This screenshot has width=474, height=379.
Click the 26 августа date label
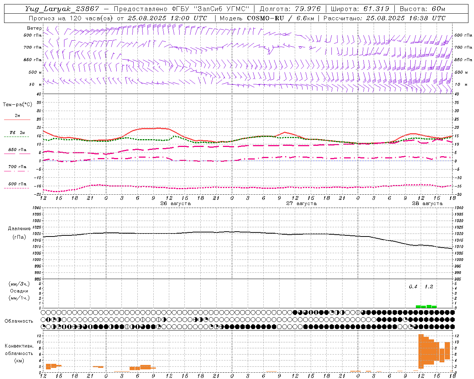pos(176,204)
